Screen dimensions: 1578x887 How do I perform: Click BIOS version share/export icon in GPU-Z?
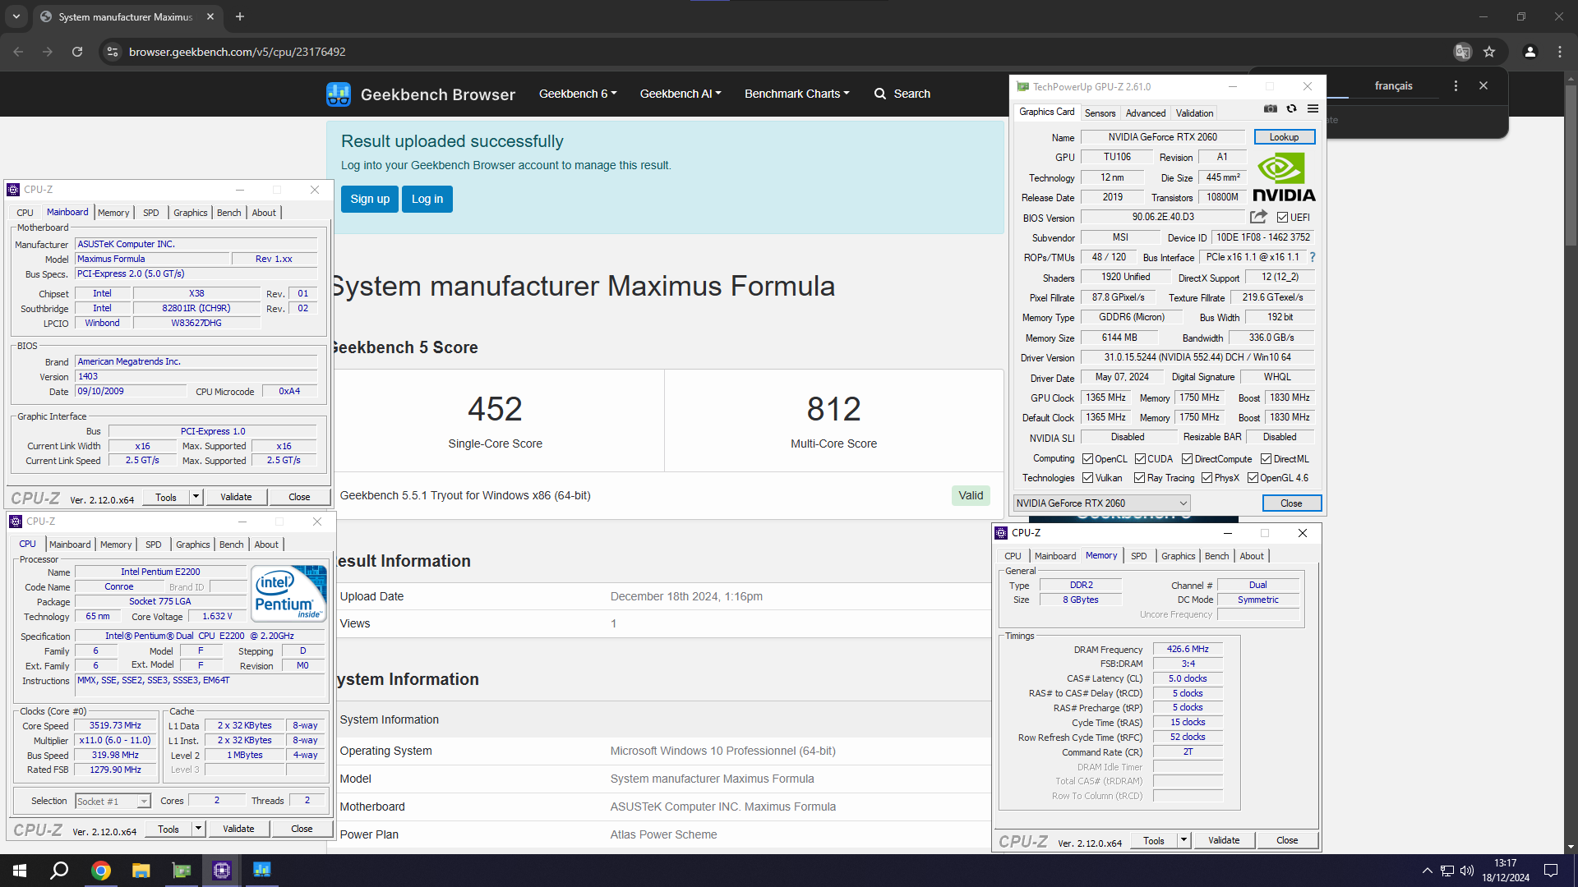pos(1258,217)
